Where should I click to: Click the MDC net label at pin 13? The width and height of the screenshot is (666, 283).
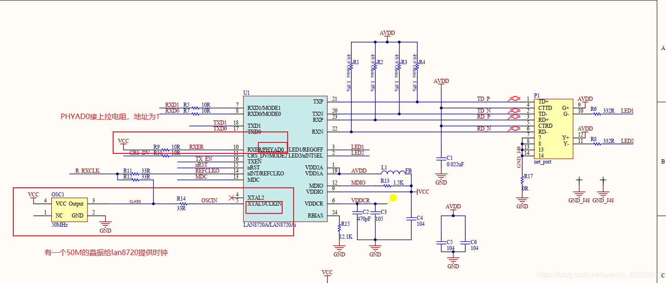pos(201,177)
